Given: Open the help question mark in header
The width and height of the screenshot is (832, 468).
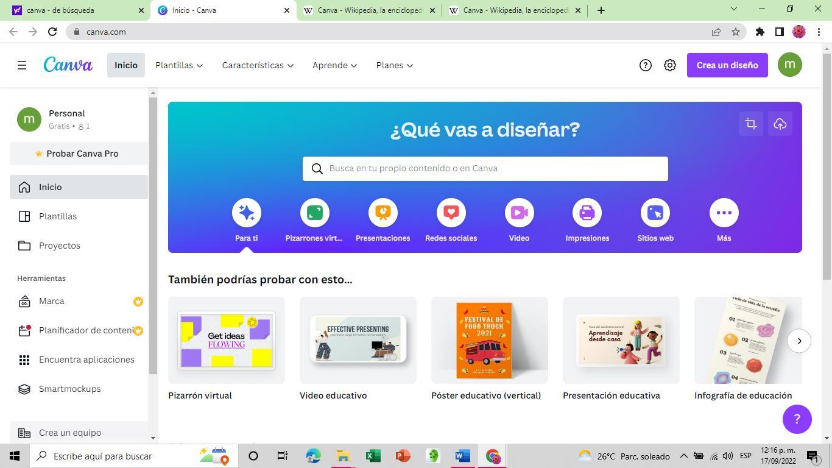Looking at the screenshot, I should [645, 65].
